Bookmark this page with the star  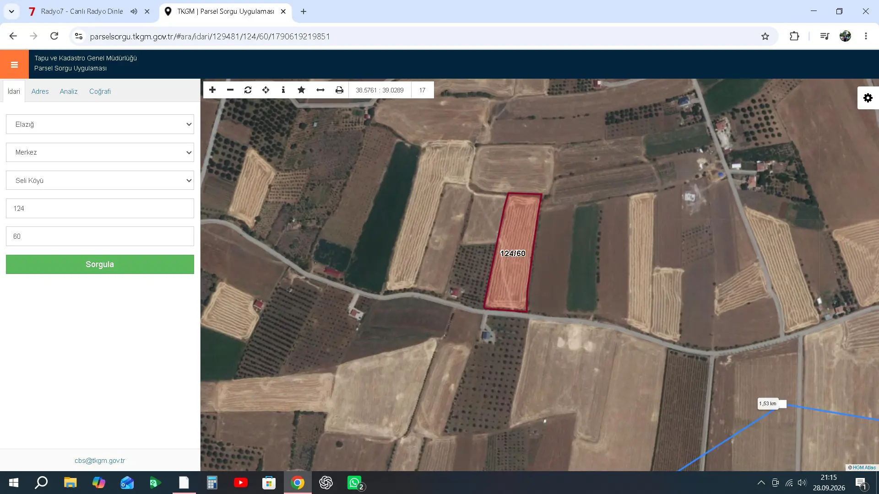coord(765,36)
